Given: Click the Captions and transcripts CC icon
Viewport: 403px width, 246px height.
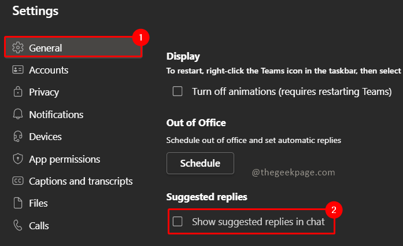Looking at the screenshot, I should pyautogui.click(x=18, y=181).
